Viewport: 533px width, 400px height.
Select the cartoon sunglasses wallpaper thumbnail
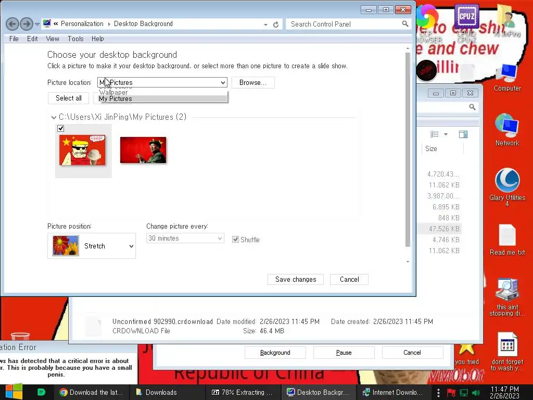(x=82, y=150)
